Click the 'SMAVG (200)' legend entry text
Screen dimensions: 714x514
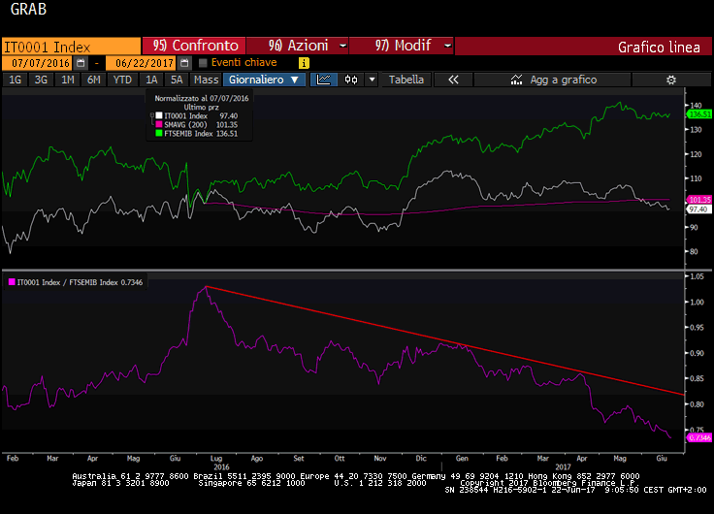point(185,124)
